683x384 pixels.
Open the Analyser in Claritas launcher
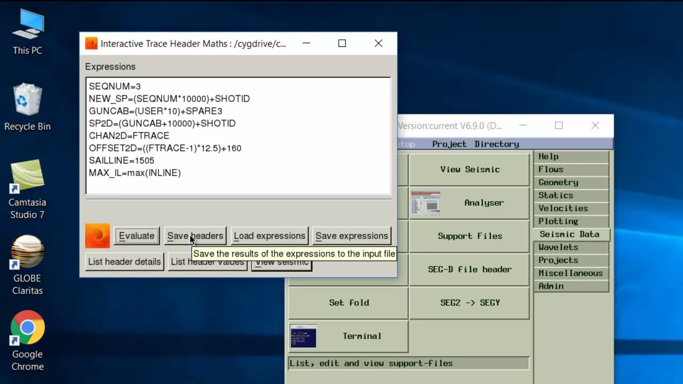pos(470,203)
